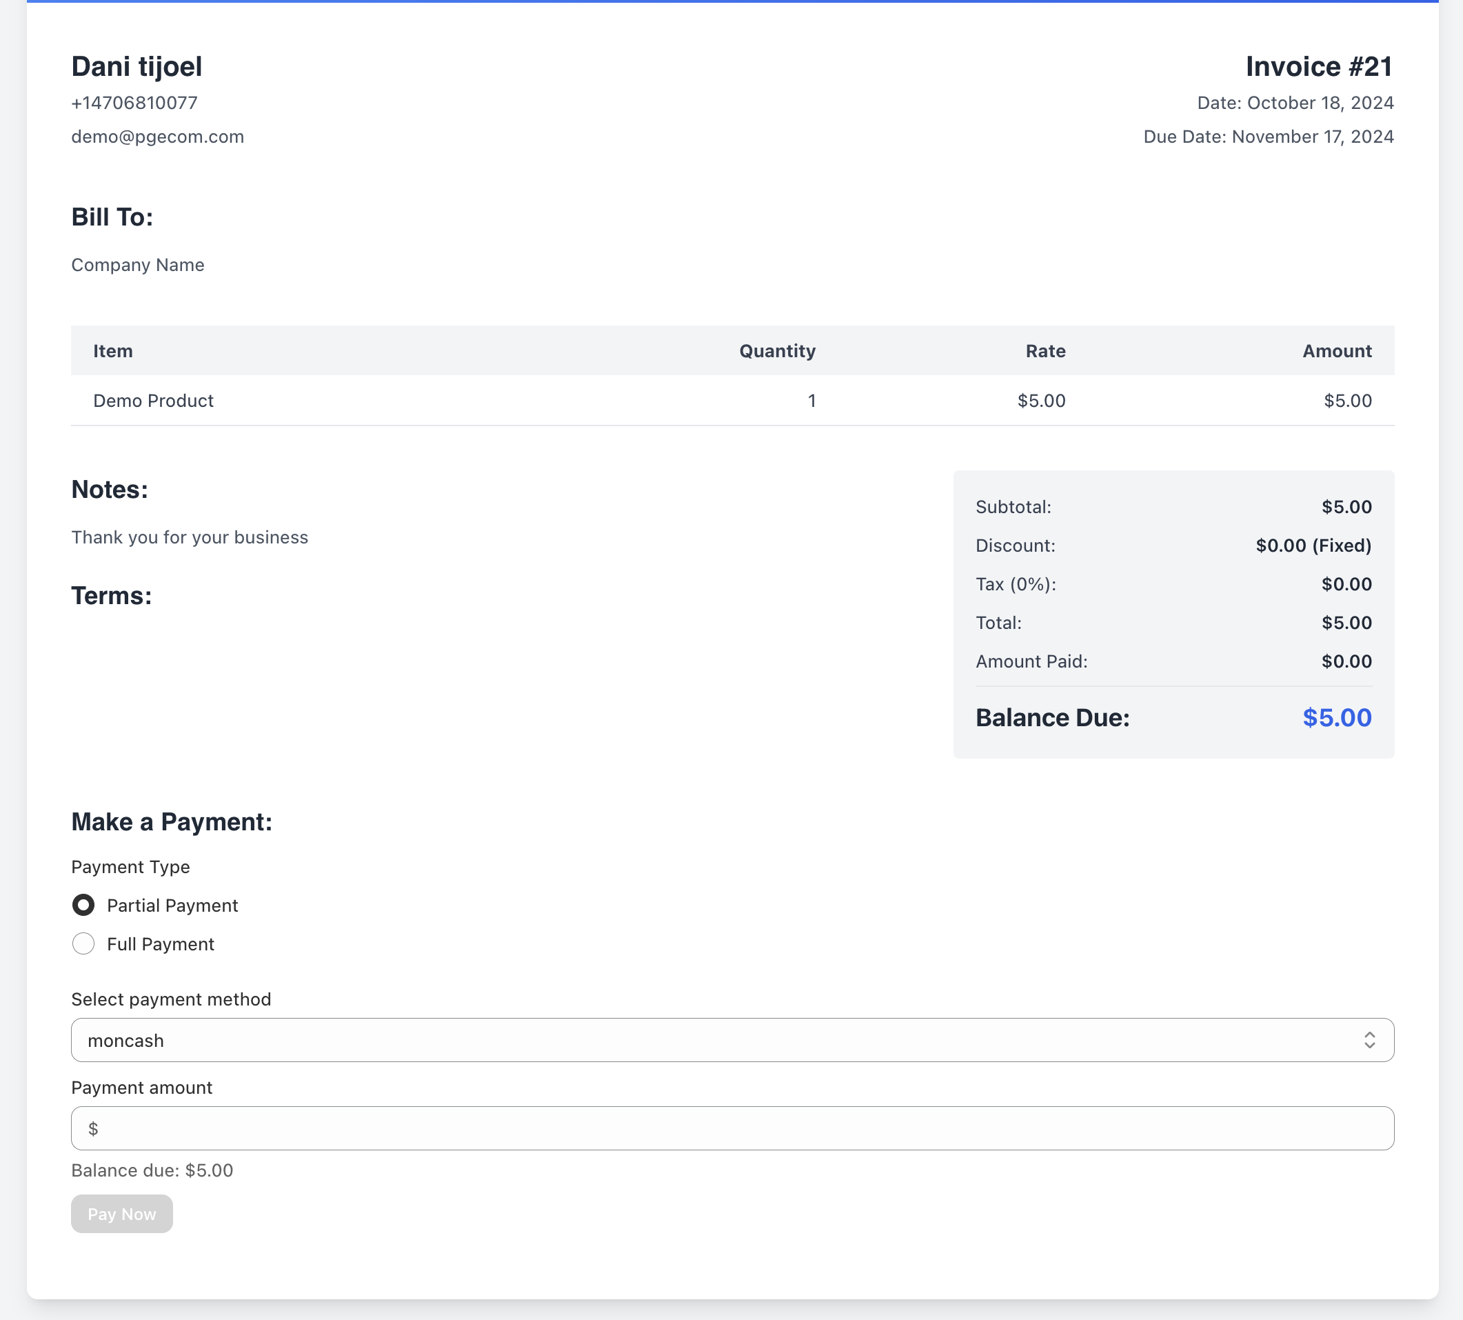Click the demo@pgecom.com email address
This screenshot has height=1320, width=1463.
(x=157, y=137)
